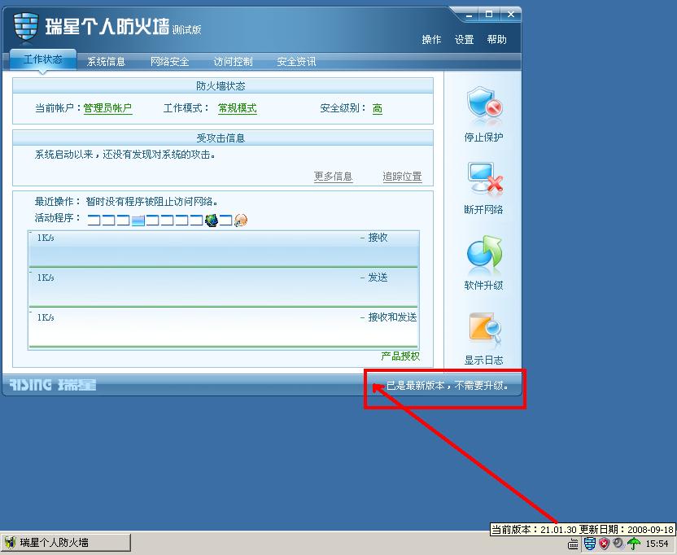The width and height of the screenshot is (677, 555).
Task: Click the 接收和发送 traffic graph
Action: pyautogui.click(x=223, y=328)
